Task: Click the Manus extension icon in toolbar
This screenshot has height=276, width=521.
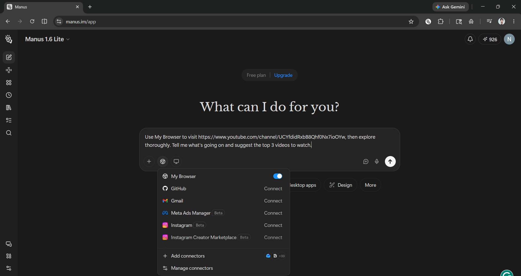Action: (428, 21)
